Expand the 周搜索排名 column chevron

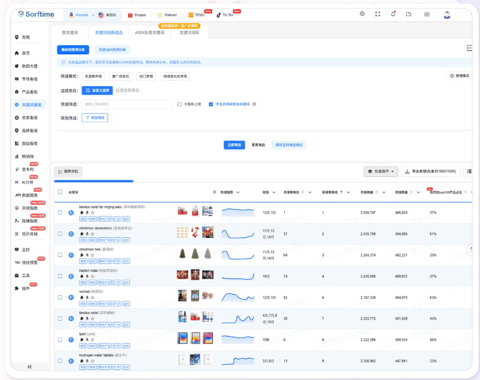tap(348, 193)
